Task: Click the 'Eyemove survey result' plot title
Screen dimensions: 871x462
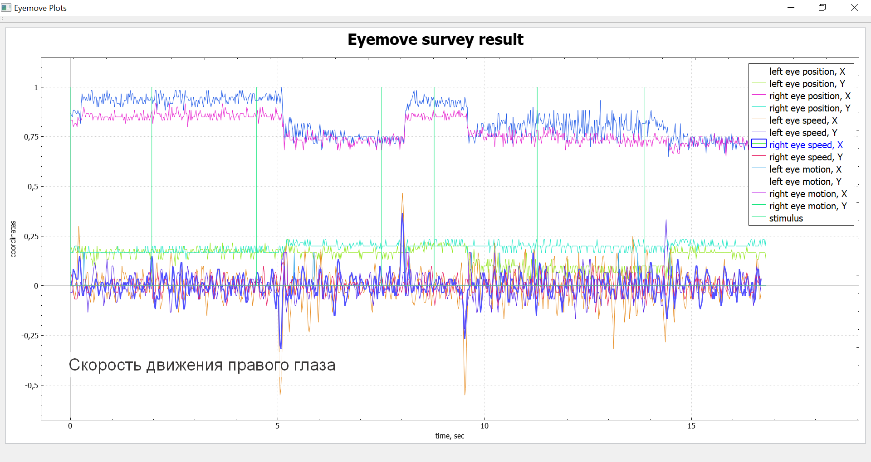Action: coord(435,40)
